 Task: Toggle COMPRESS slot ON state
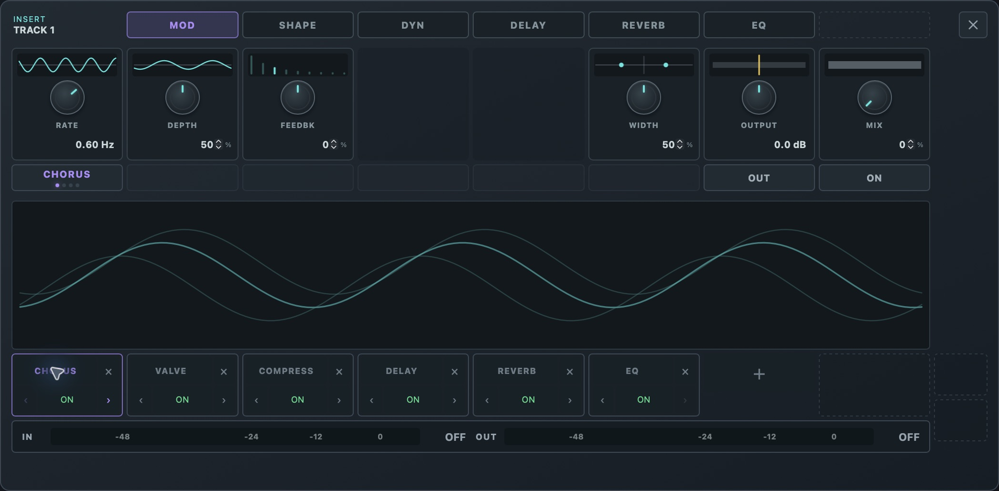[x=297, y=400]
